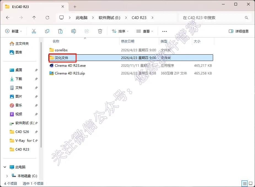Screen dimensions: 255x187
Task: Open C4D R23 folder in sidebar
Action: (19, 149)
